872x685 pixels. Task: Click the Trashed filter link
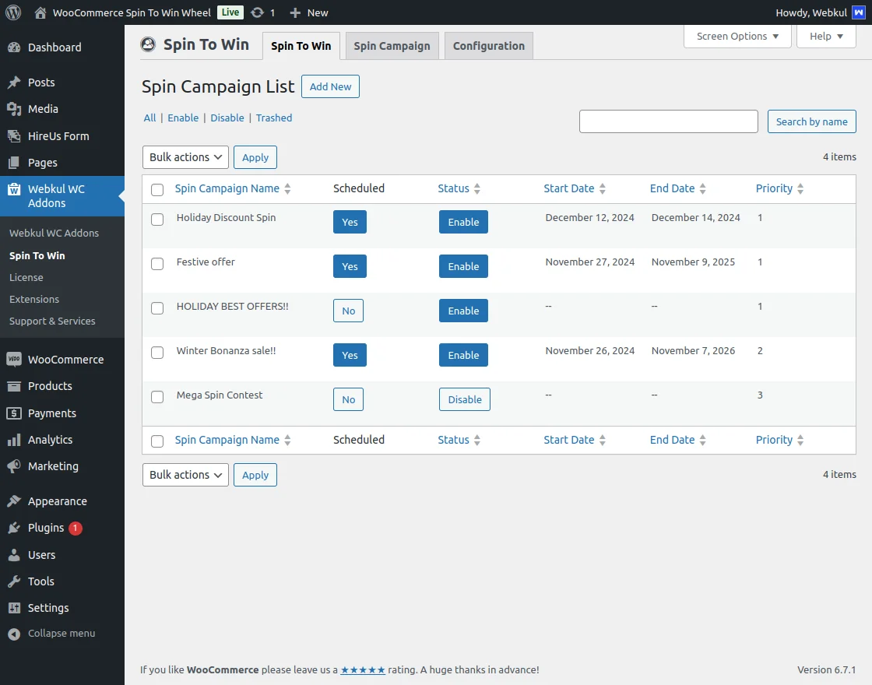tap(274, 118)
